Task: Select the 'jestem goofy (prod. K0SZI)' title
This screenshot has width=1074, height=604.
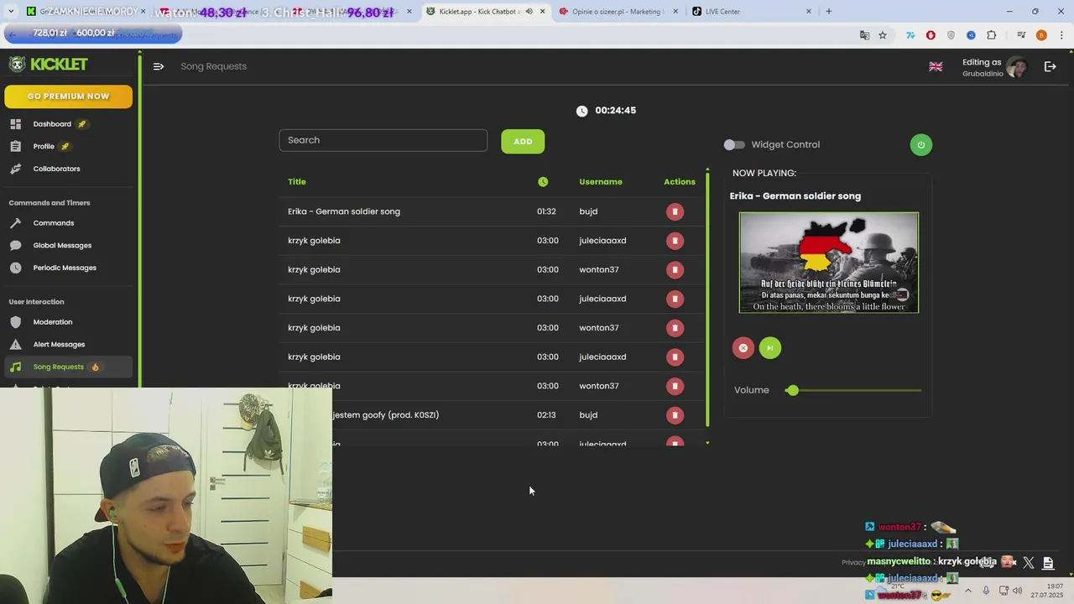Action: (x=386, y=415)
